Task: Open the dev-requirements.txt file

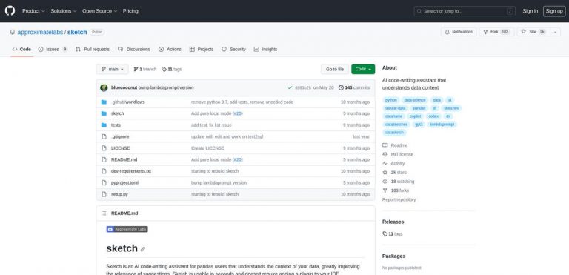Action: point(131,171)
